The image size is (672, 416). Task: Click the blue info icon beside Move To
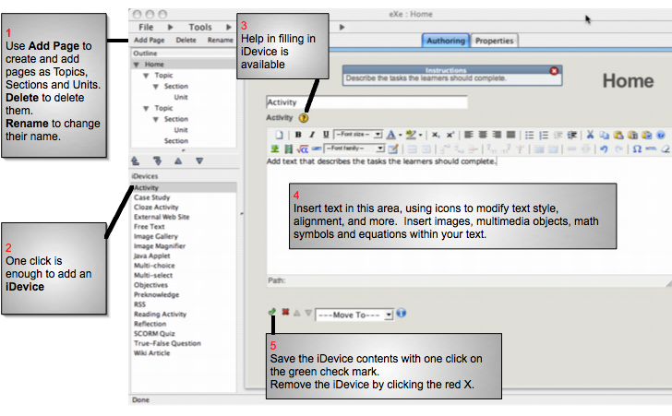(x=401, y=314)
